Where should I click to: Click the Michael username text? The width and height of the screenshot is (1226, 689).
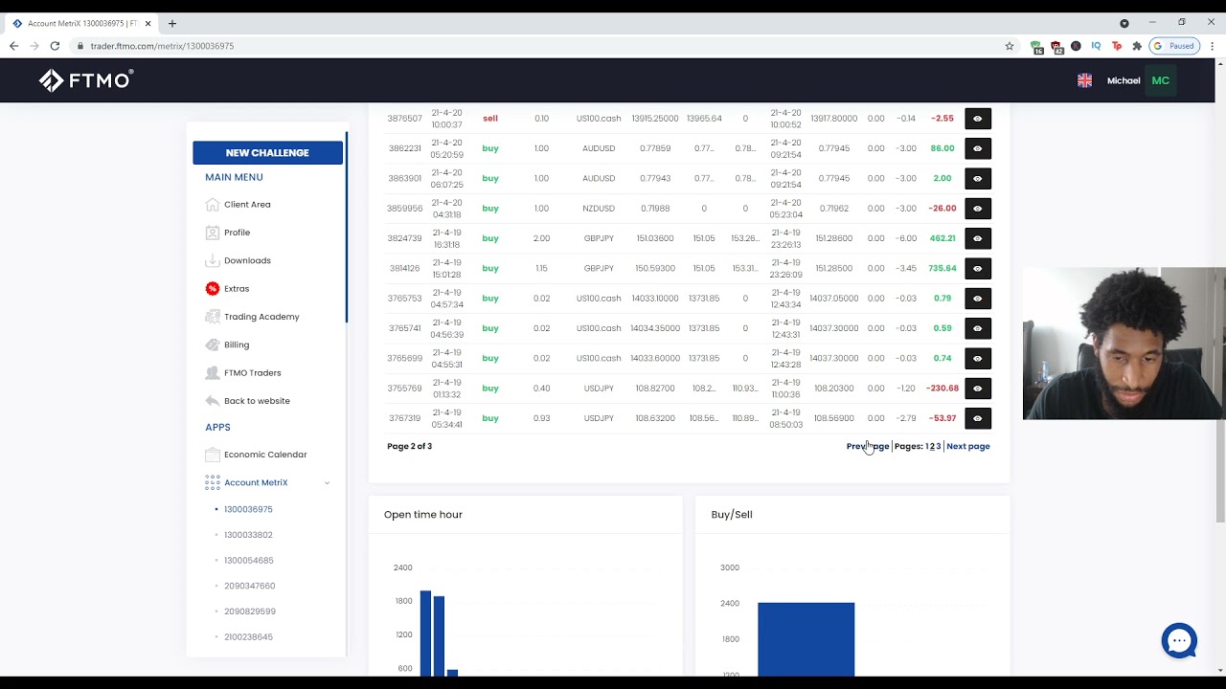(1124, 80)
